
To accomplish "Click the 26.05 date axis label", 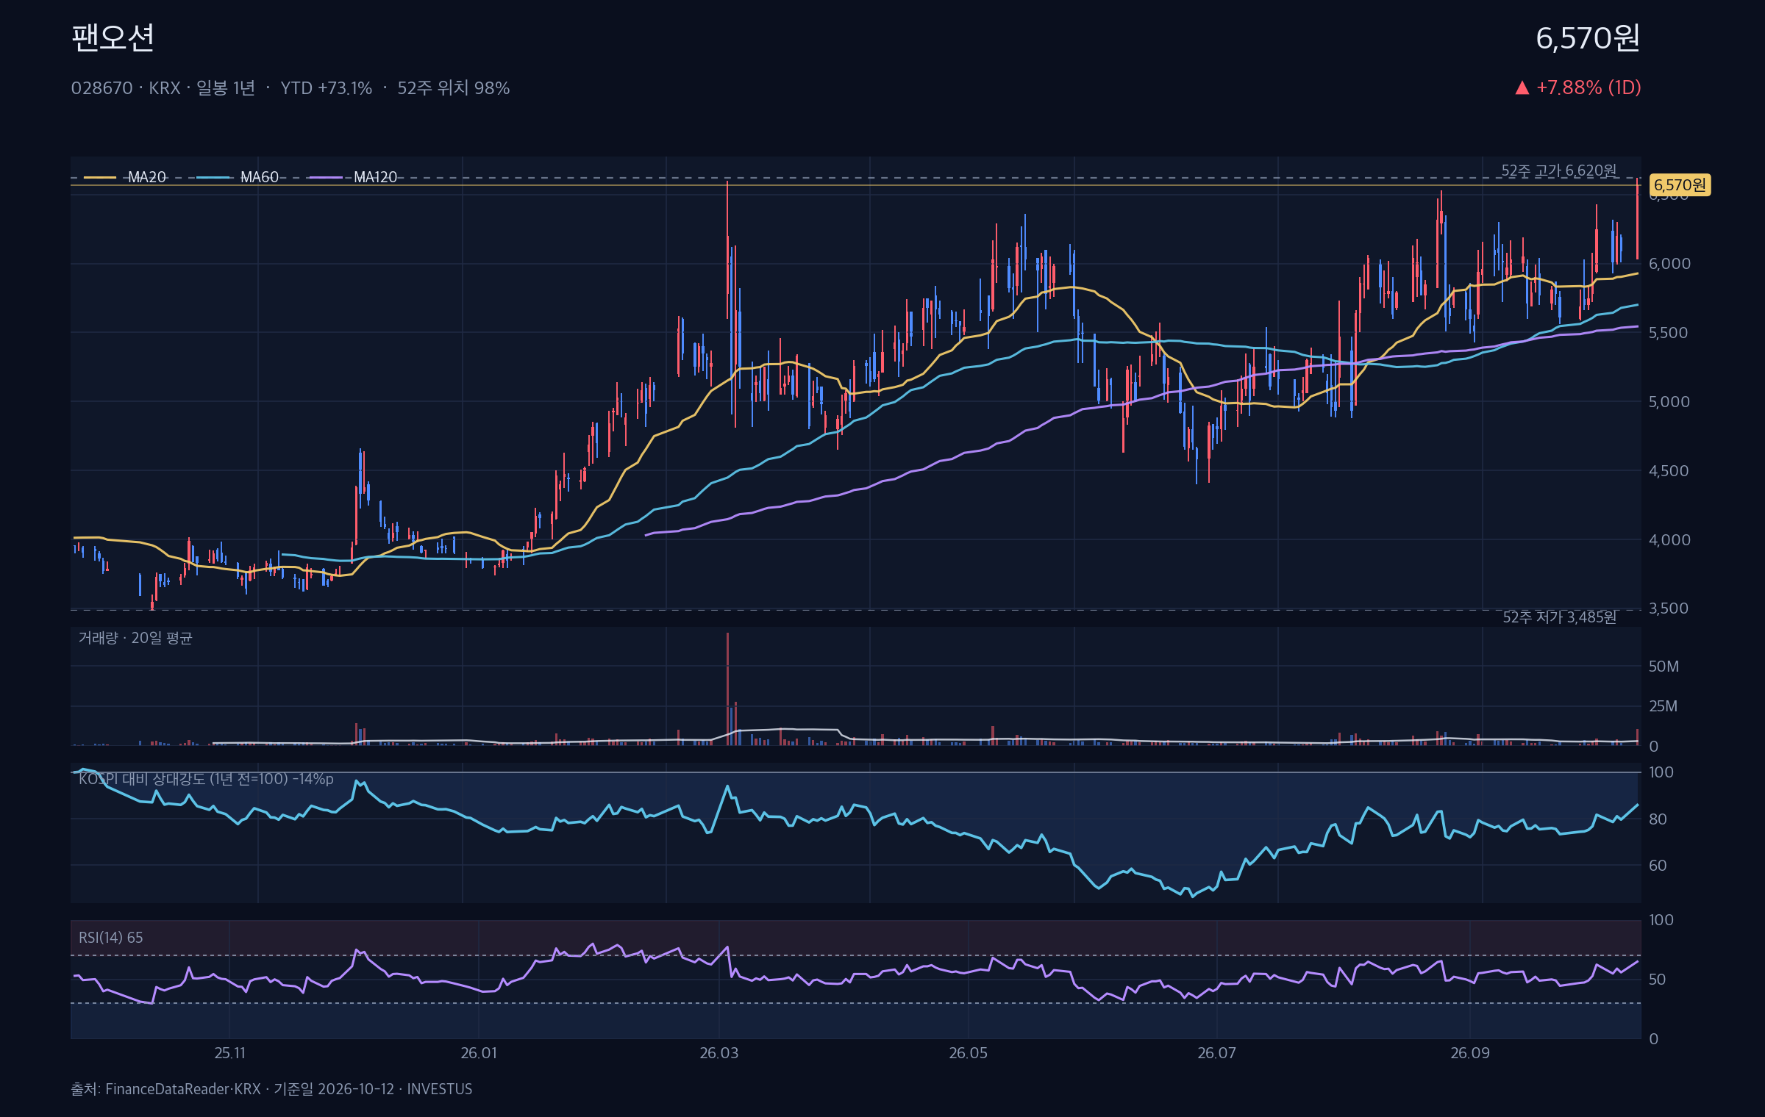I will (969, 1053).
